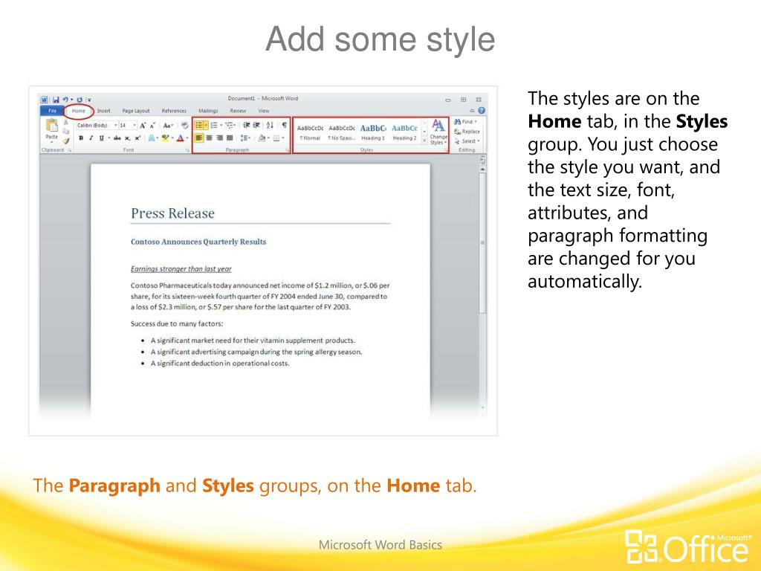Toggle Bold formatting
Screen dimensions: 761x571
(x=81, y=138)
